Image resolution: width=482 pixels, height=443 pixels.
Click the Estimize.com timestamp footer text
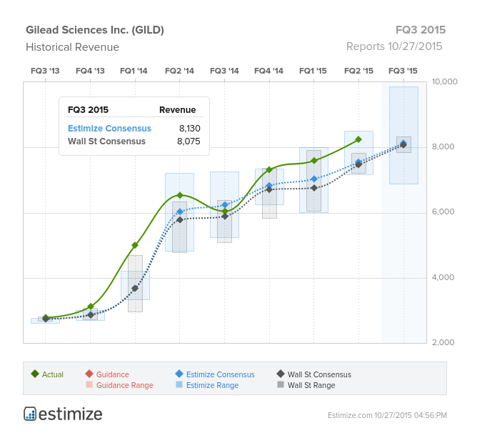coord(387,415)
